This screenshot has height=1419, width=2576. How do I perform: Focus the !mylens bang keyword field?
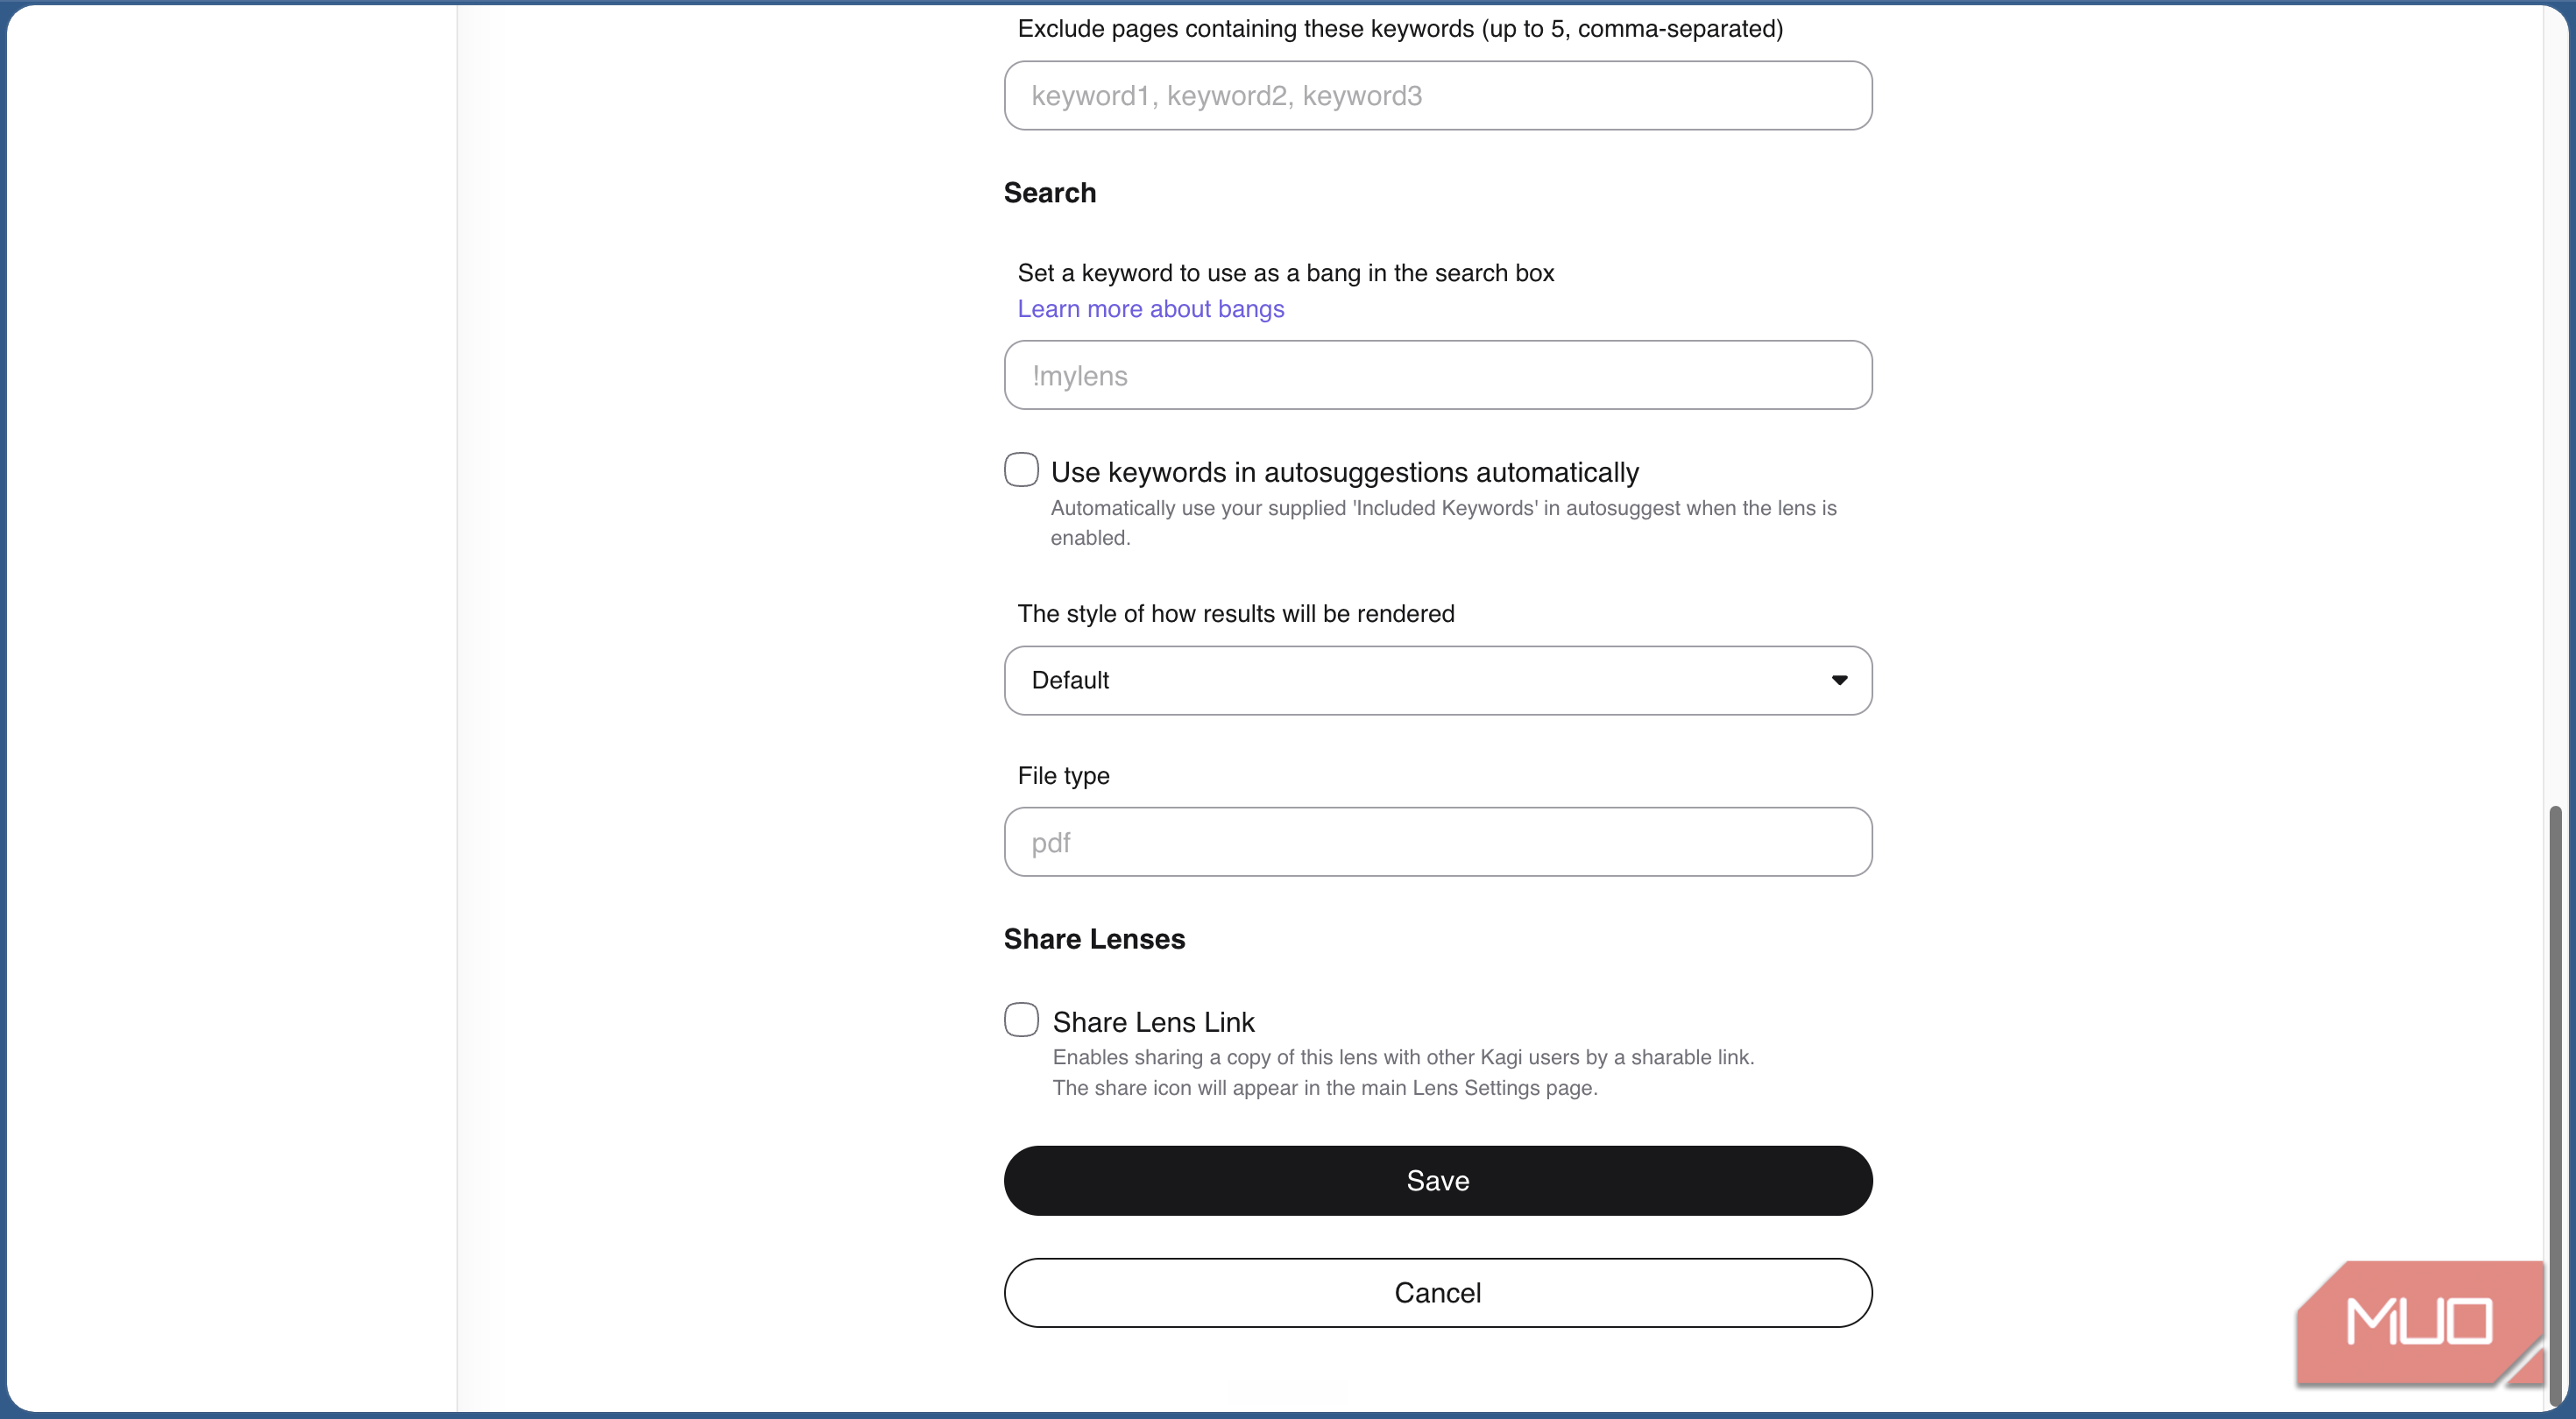[x=1438, y=375]
